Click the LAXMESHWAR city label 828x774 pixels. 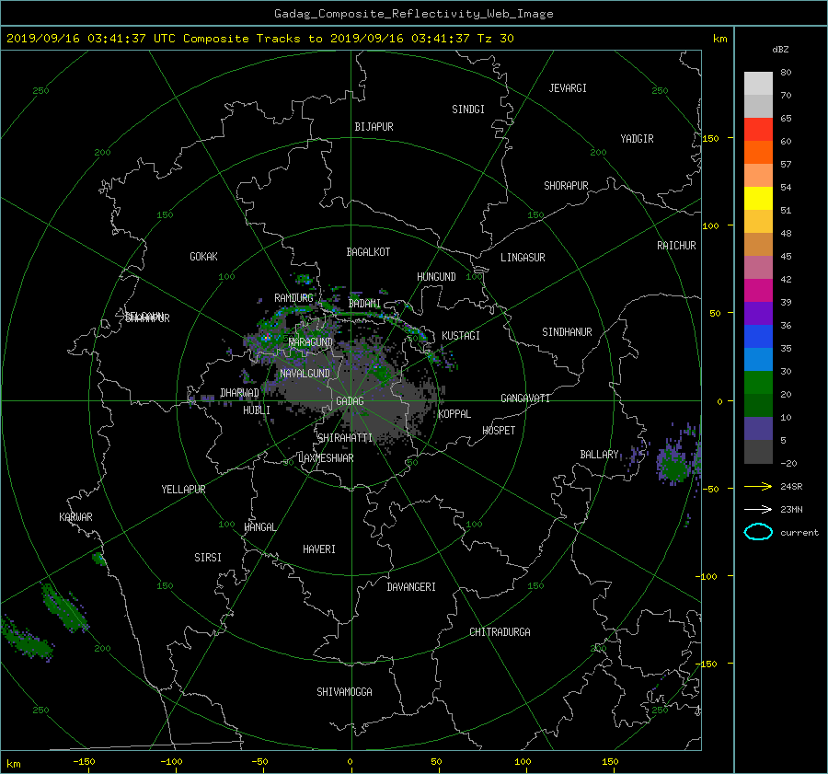tap(326, 458)
